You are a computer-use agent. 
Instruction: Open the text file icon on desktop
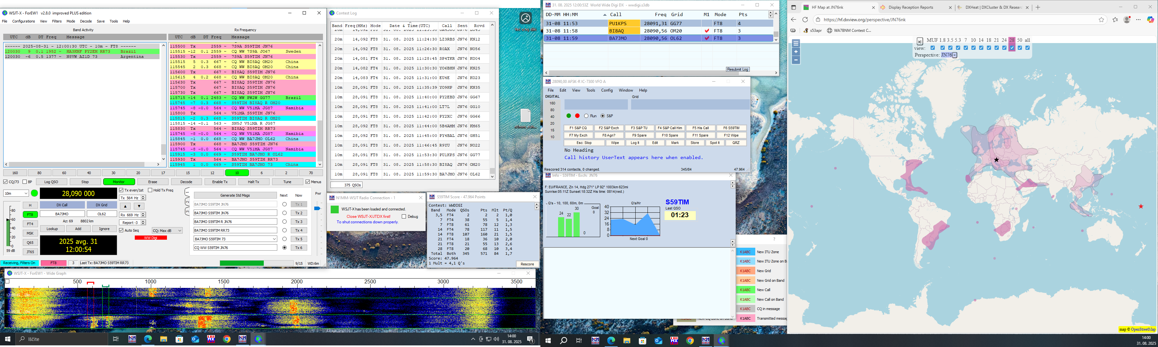526,119
